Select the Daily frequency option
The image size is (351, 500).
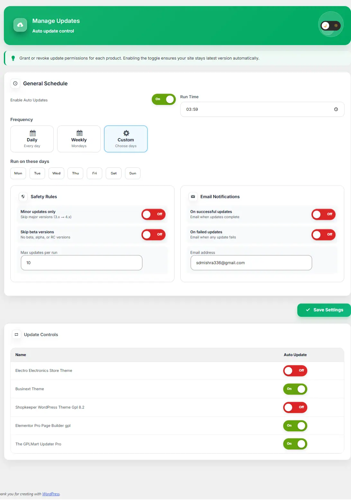tap(32, 139)
